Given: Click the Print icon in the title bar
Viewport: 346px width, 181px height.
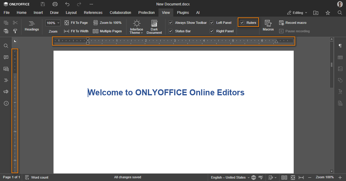Looking at the screenshot, I should [x=55, y=4].
